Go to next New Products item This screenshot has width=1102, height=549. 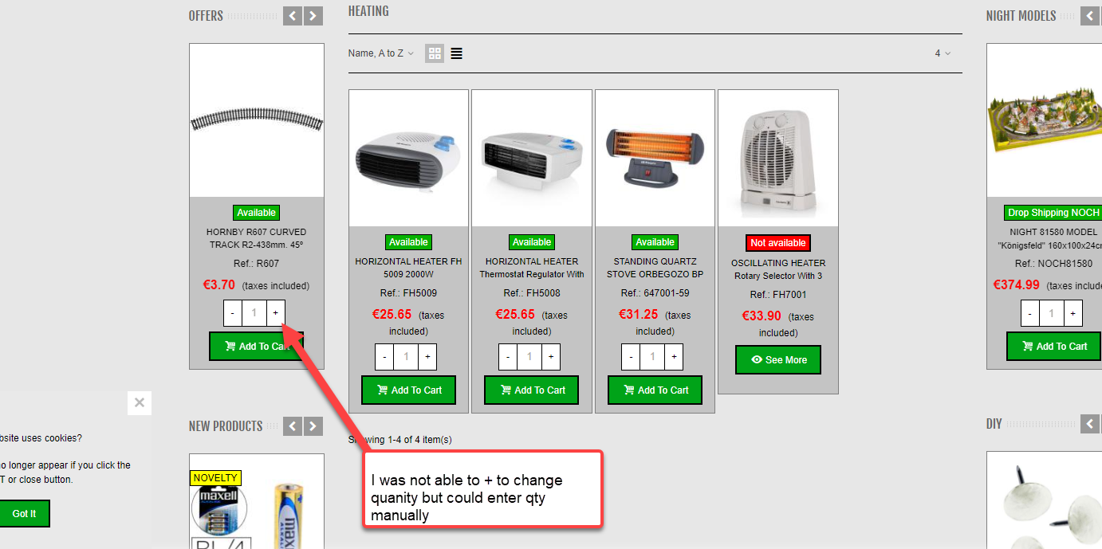pyautogui.click(x=313, y=426)
